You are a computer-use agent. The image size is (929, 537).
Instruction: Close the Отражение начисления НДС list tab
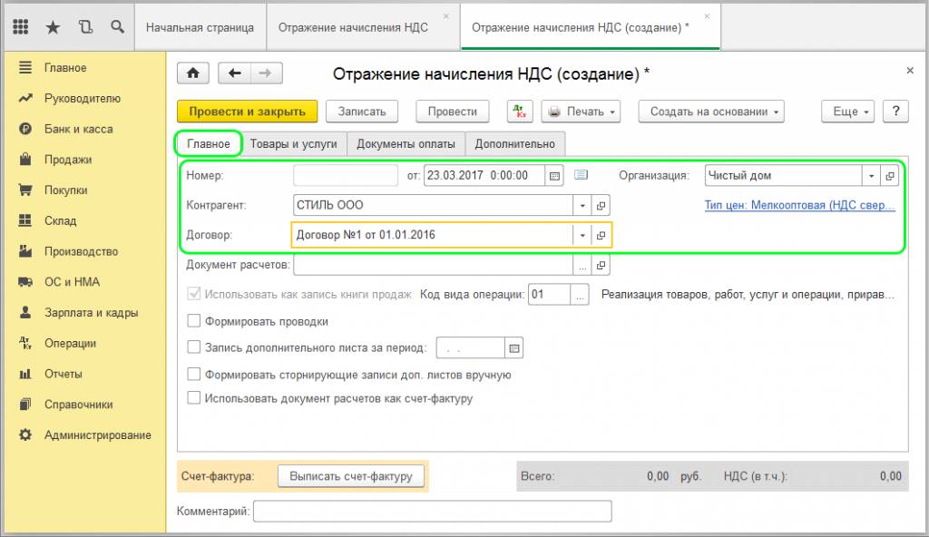coord(446,16)
